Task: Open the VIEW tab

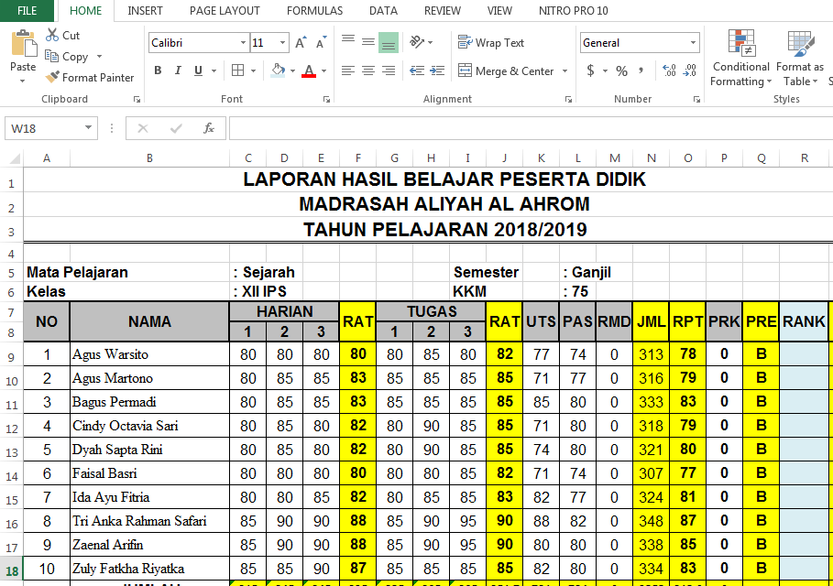Action: [x=499, y=11]
